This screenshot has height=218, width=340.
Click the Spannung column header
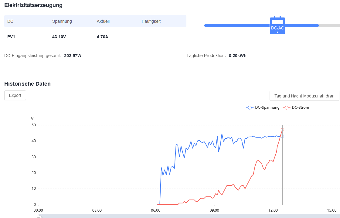coord(62,21)
